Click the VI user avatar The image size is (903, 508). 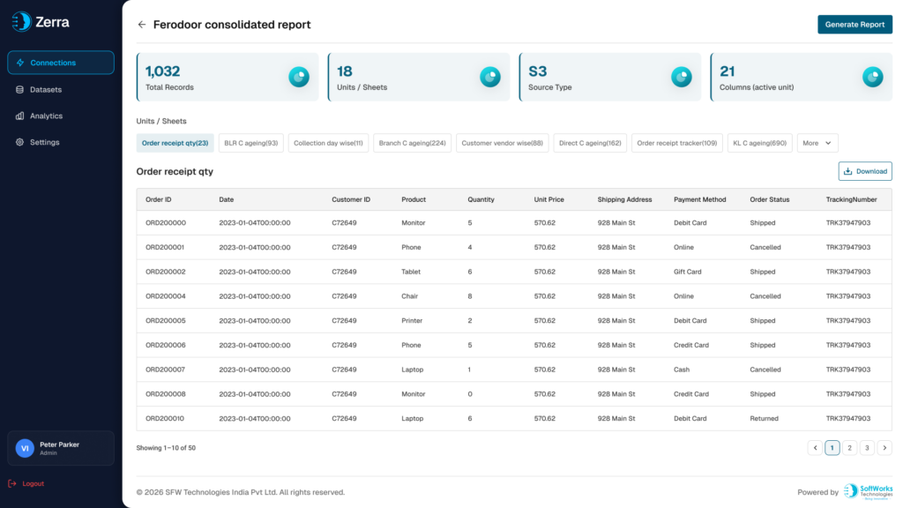coord(25,448)
